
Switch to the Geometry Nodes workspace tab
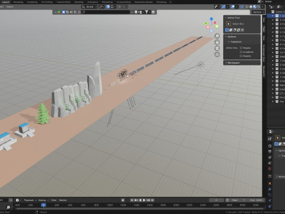[144, 2]
